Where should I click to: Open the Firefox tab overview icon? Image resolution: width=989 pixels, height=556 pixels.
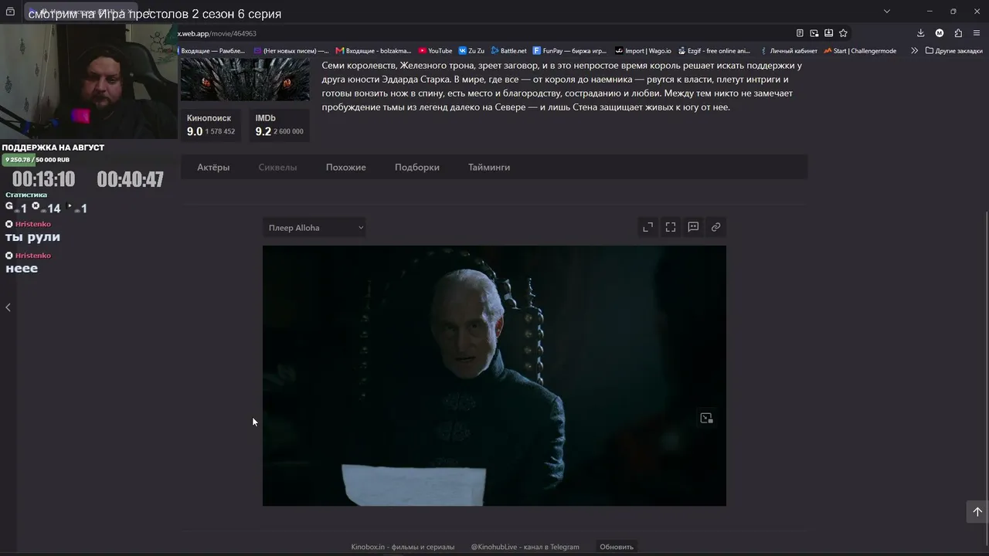[x=10, y=12]
